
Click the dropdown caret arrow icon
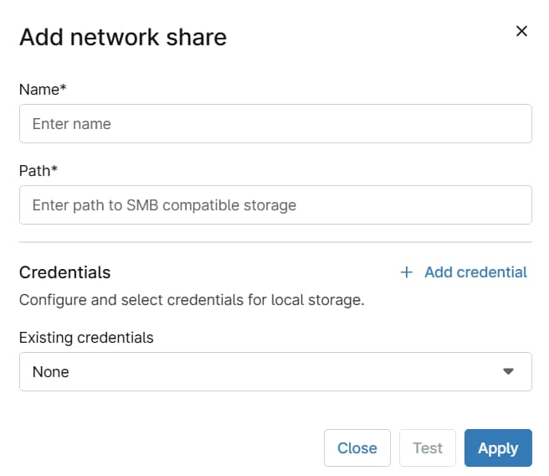tap(508, 372)
